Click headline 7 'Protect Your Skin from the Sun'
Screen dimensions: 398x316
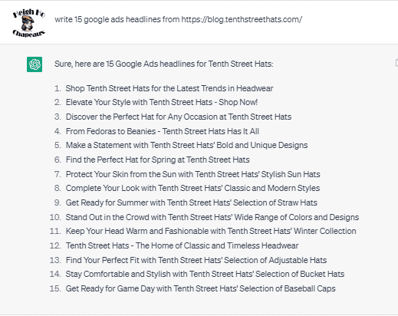coord(192,174)
